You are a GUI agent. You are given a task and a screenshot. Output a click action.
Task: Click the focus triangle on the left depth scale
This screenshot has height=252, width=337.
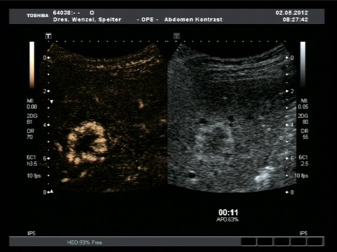51,102
